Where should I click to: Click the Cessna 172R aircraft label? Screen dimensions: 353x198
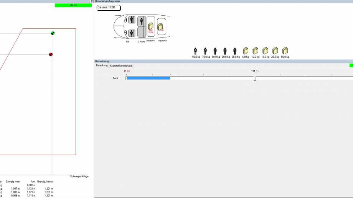109,8
